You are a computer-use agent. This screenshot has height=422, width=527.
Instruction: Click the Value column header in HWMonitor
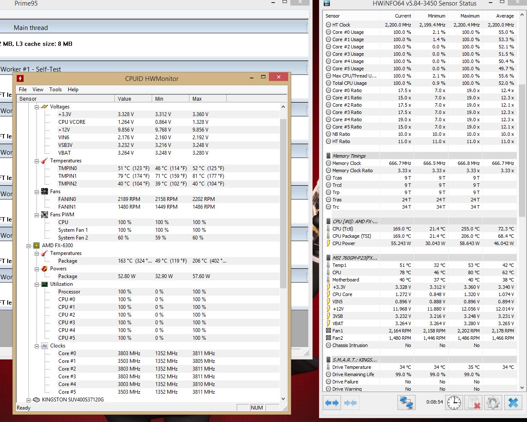pos(133,99)
